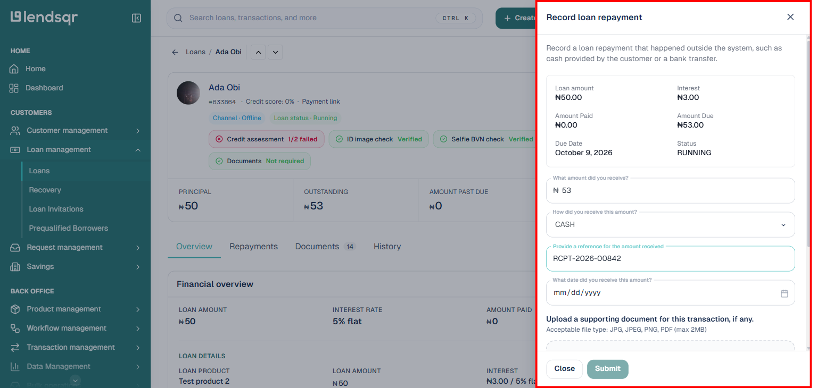Click the Submit button

(x=607, y=369)
